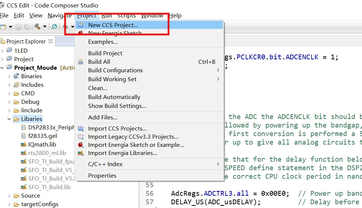Select the Debug folder
This screenshot has height=208, width=362.
tap(30, 102)
